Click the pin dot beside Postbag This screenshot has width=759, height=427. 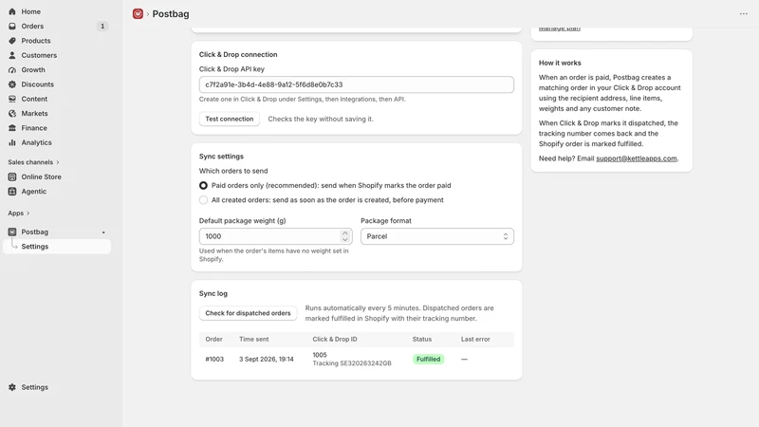point(103,232)
